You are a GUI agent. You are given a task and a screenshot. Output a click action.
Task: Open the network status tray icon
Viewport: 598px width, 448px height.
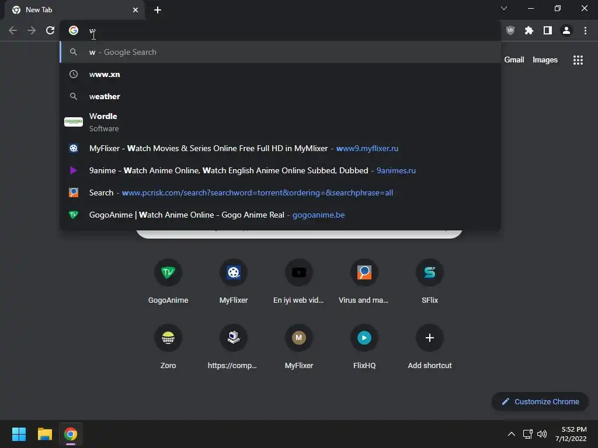527,434
